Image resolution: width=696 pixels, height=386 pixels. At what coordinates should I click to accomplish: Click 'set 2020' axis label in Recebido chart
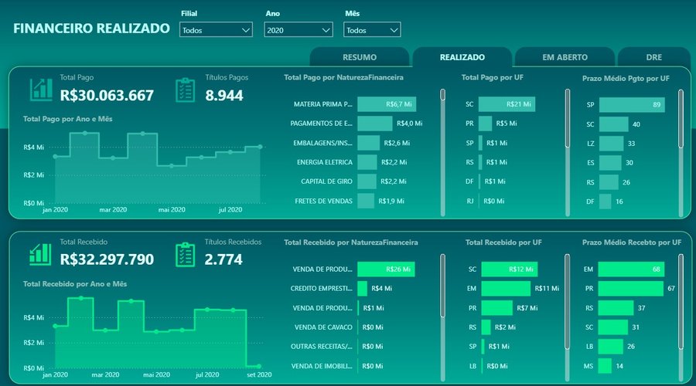coord(259,375)
